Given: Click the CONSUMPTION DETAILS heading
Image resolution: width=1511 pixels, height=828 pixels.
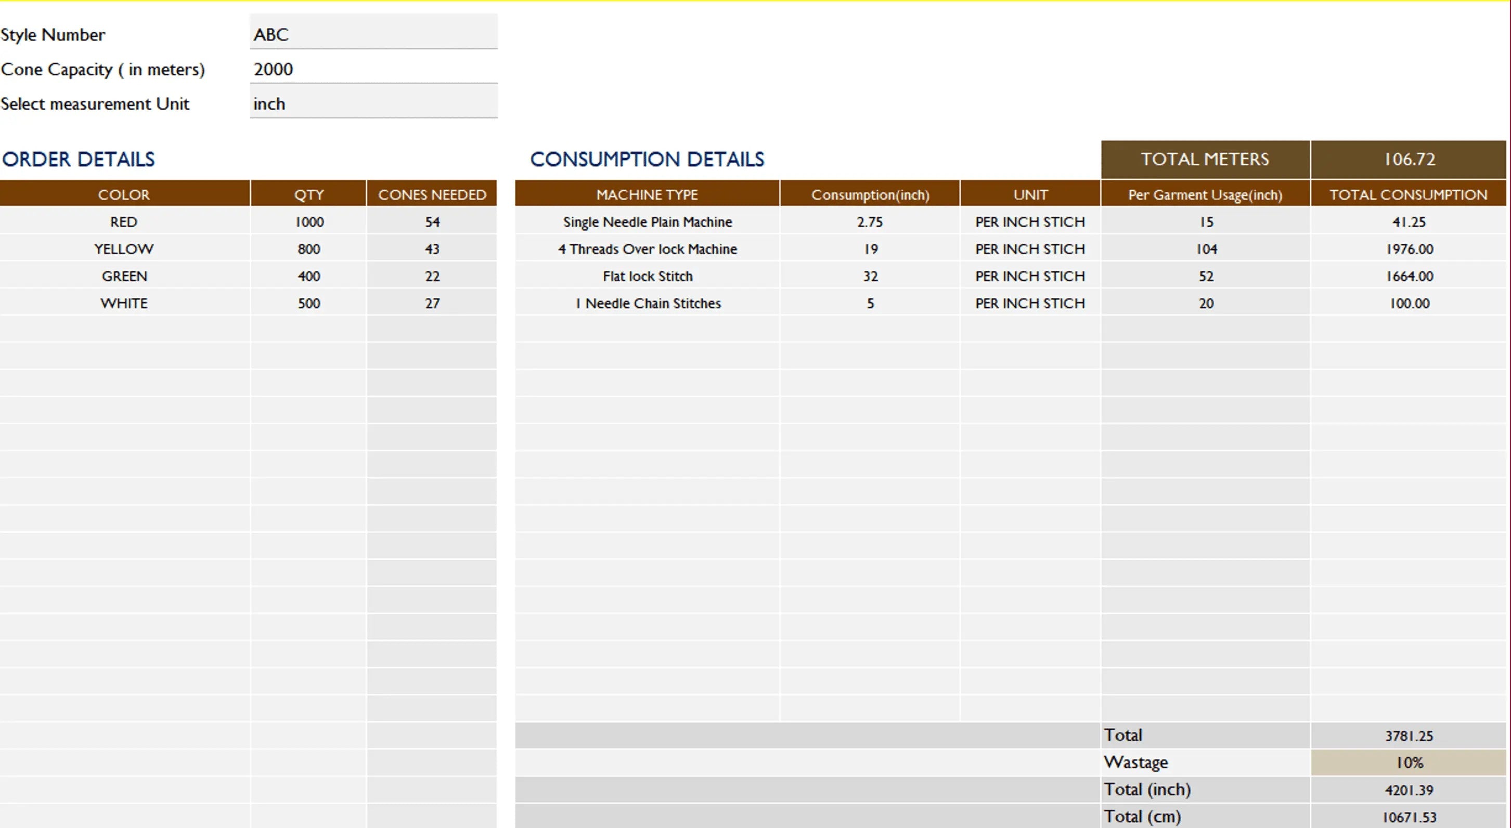Looking at the screenshot, I should (648, 159).
